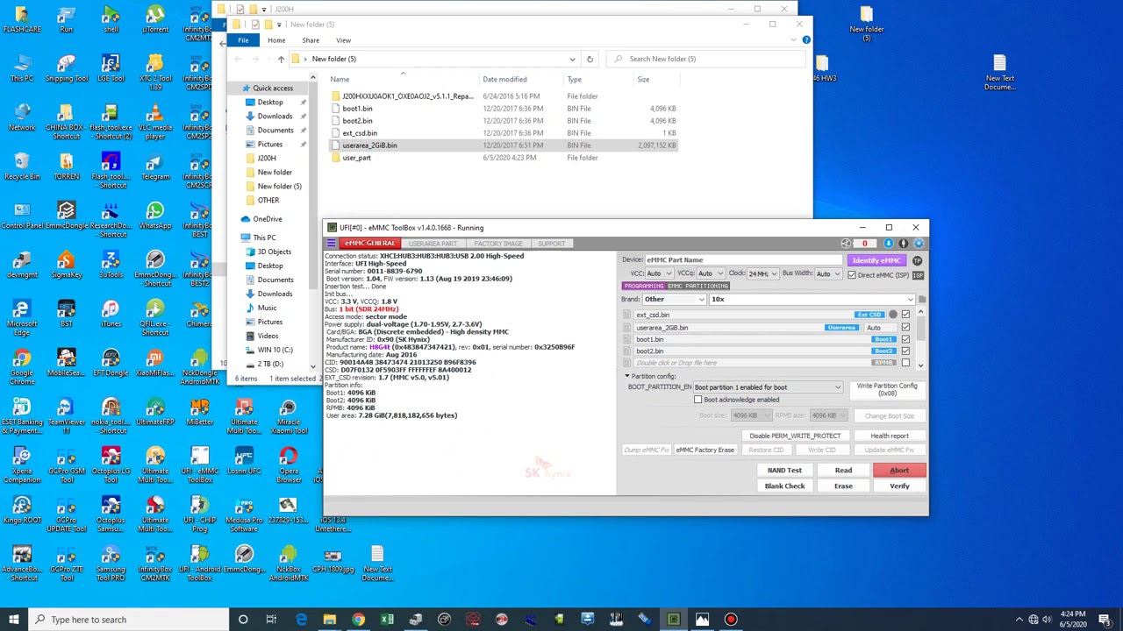Click the Abort button
Image resolution: width=1123 pixels, height=631 pixels.
point(899,471)
